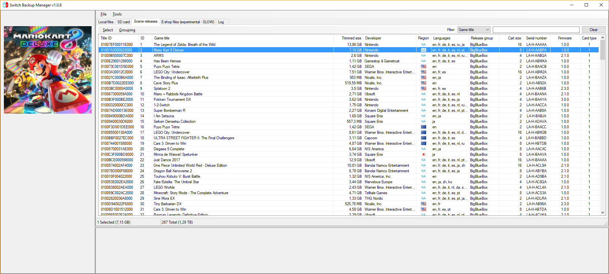Click the Clear filter button
Image resolution: width=609 pixels, height=274 pixels.
coord(594,30)
